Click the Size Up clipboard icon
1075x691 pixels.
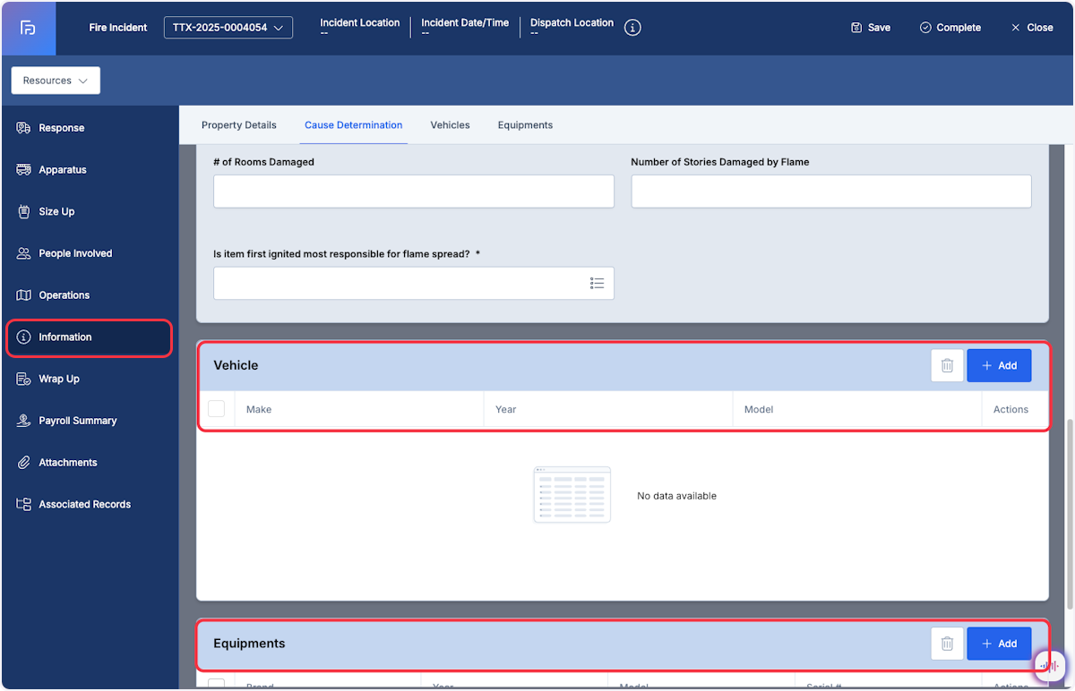[24, 212]
